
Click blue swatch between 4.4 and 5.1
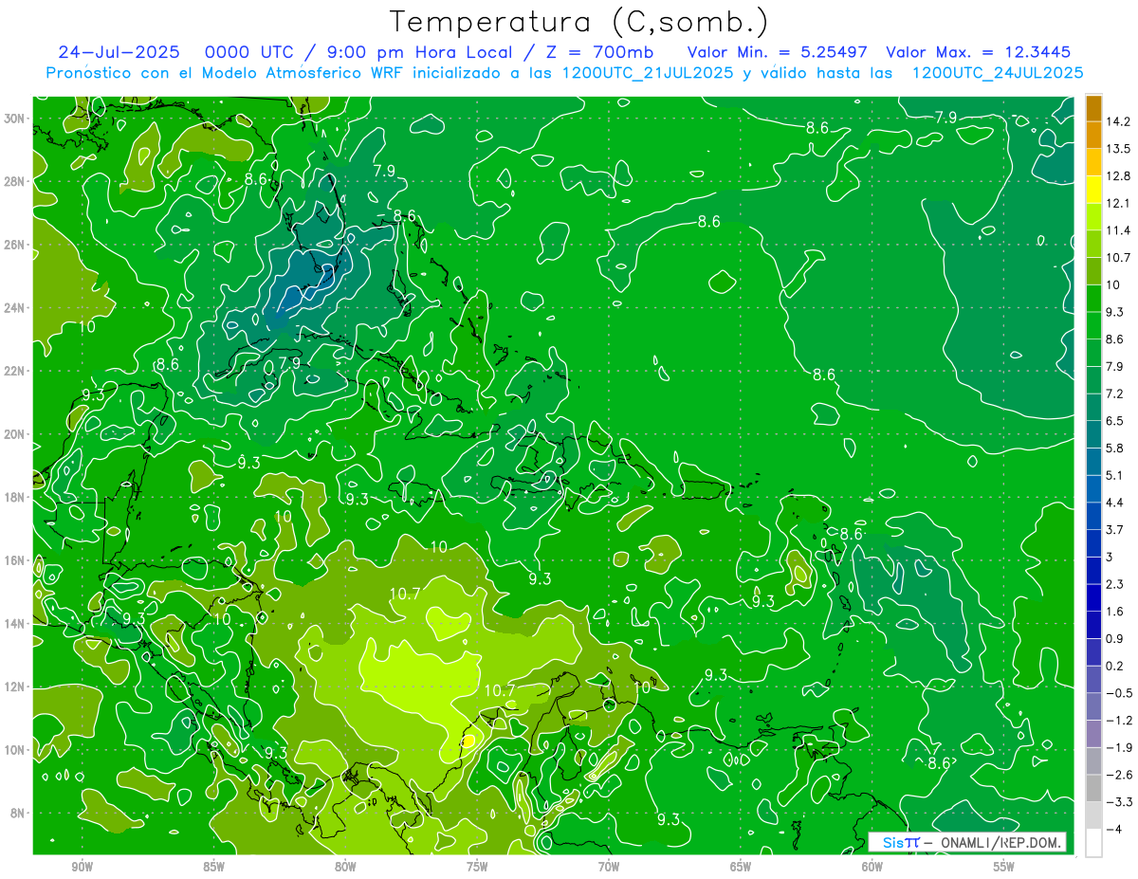tap(1093, 488)
